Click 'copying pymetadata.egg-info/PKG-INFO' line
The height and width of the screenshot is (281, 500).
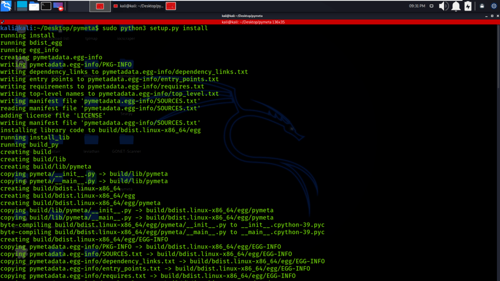pos(140,247)
